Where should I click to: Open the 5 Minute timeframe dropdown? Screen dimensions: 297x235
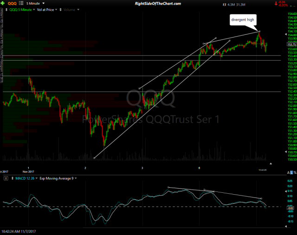coord(35,3)
